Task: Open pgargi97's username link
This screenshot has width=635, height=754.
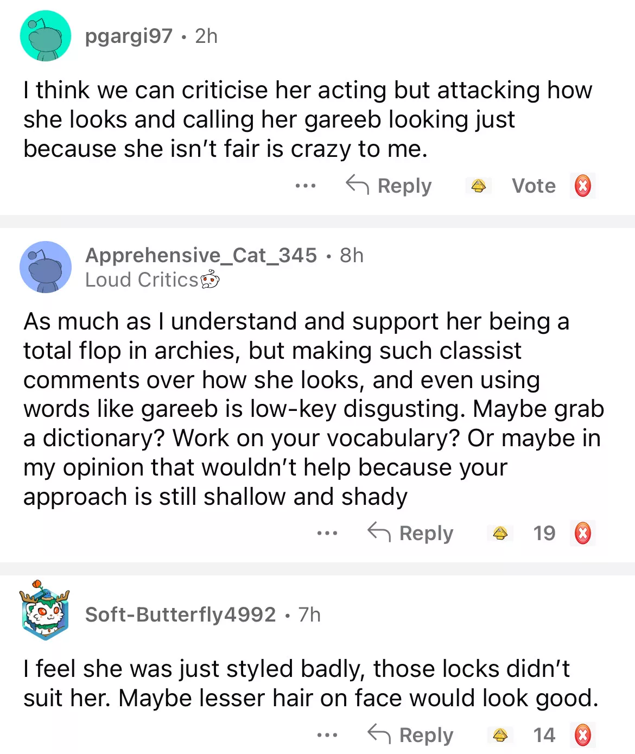Action: pyautogui.click(x=129, y=36)
